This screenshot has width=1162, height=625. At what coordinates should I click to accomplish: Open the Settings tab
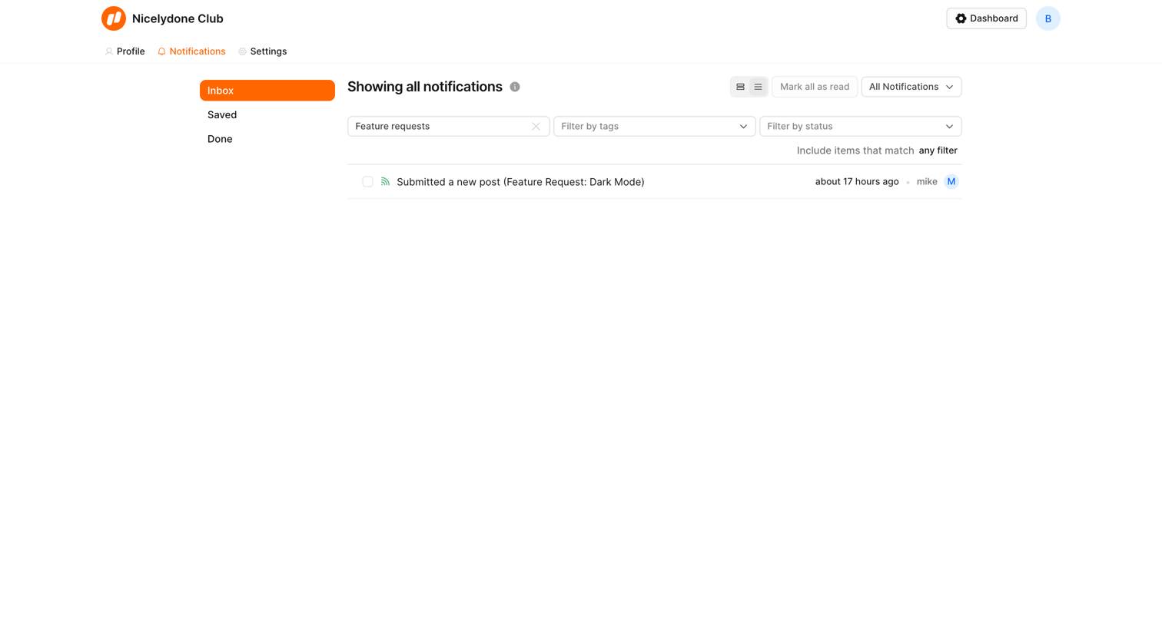(262, 51)
